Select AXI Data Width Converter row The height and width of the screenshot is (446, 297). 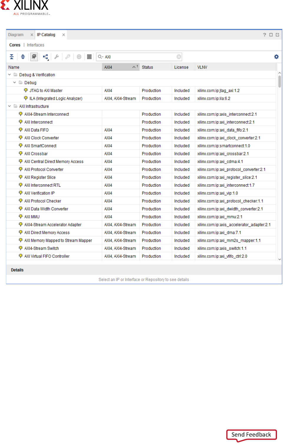click(141, 209)
